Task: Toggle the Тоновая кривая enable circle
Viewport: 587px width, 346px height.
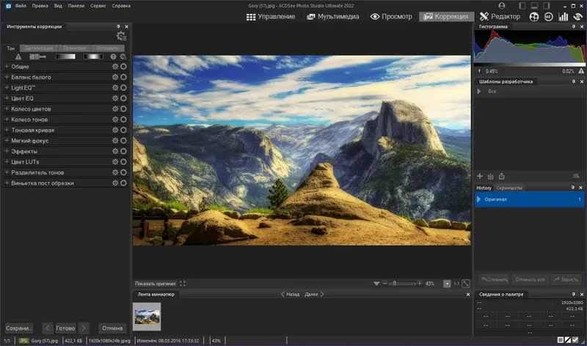Action: [x=123, y=130]
